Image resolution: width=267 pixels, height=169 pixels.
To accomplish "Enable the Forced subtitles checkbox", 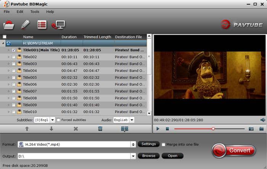I will pyautogui.click(x=58, y=120).
